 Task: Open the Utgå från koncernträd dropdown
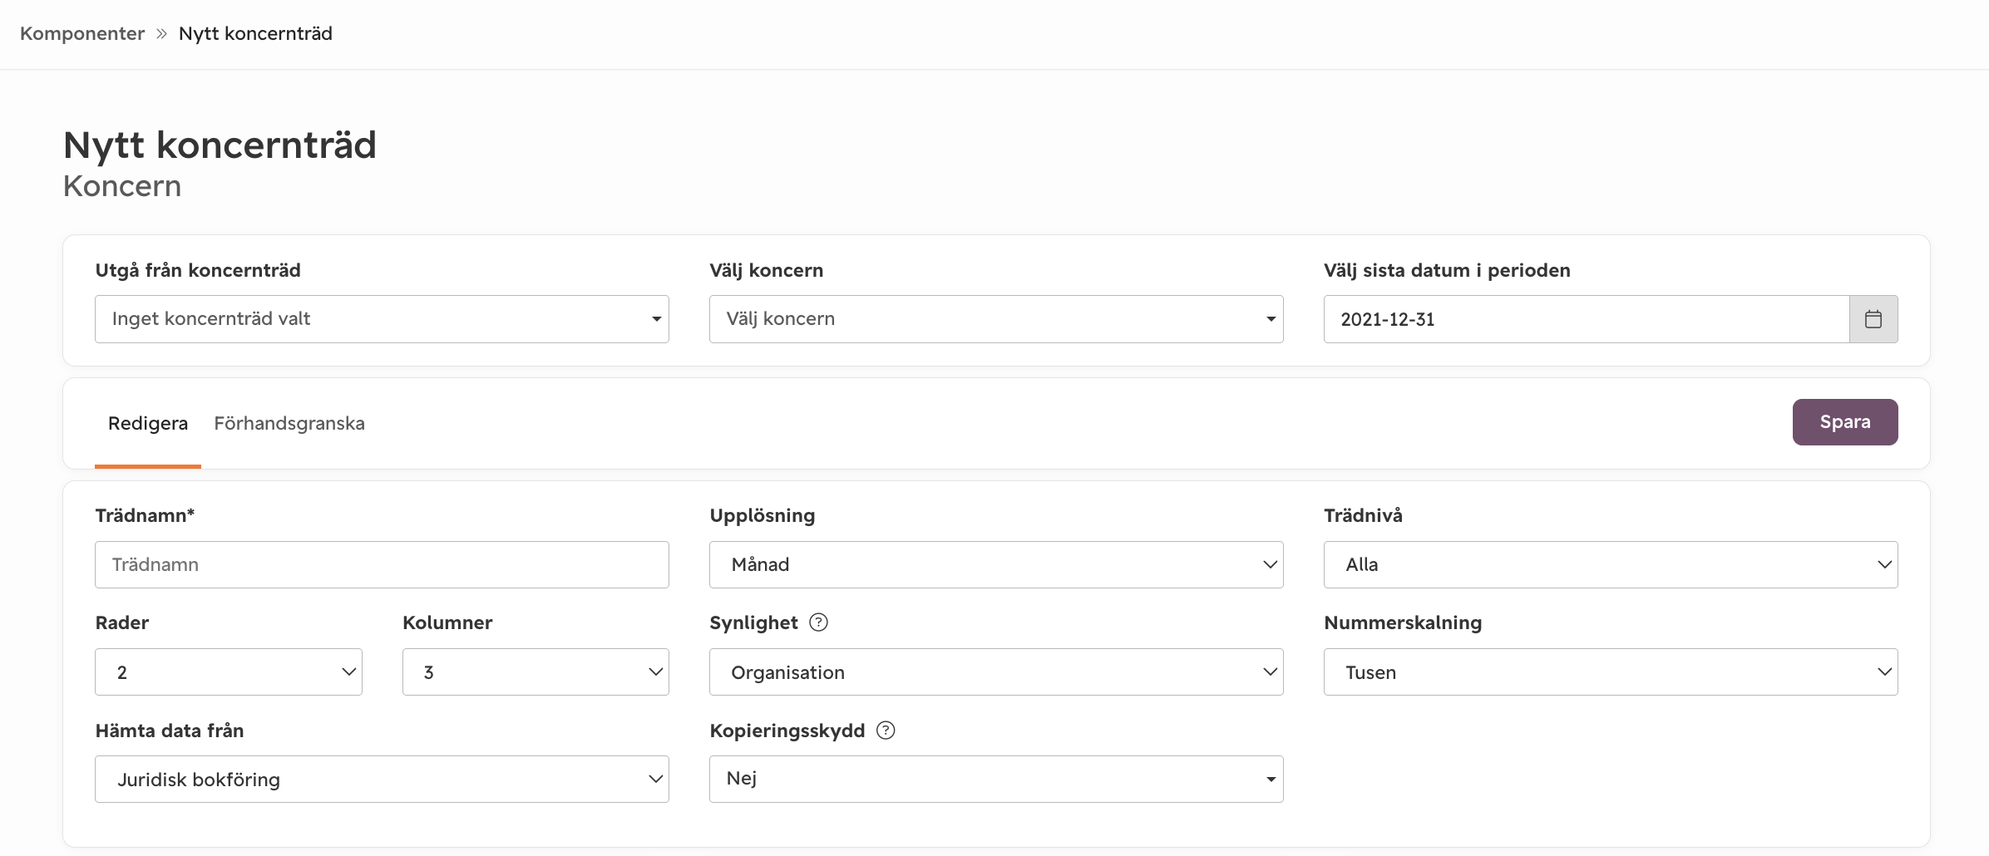382,319
